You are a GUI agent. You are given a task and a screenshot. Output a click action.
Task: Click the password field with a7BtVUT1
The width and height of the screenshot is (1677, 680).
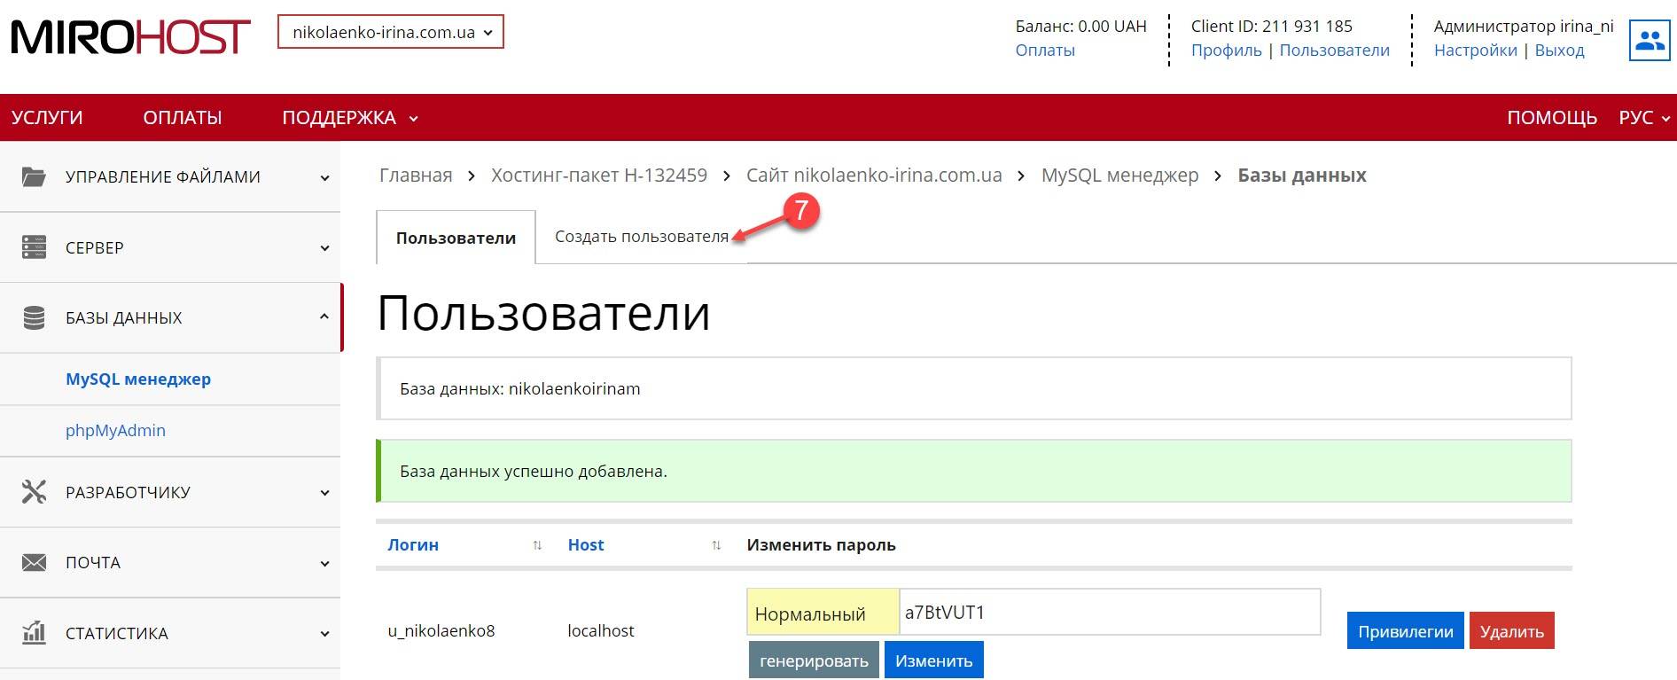[x=1110, y=612]
